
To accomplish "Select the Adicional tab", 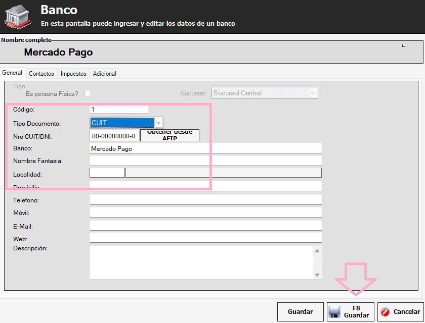I will [x=105, y=74].
